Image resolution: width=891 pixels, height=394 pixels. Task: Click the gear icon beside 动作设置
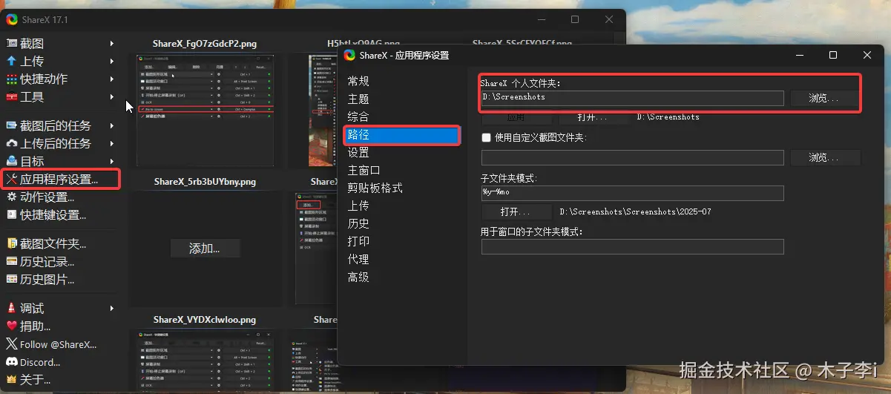[x=11, y=197]
